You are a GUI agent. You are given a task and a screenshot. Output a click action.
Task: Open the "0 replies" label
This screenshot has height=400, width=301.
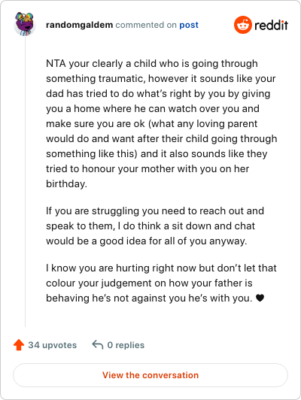(x=126, y=345)
